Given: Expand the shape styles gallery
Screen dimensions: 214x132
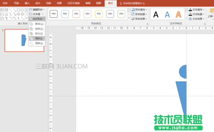Looking at the screenshot, I should pyautogui.click(x=129, y=18).
